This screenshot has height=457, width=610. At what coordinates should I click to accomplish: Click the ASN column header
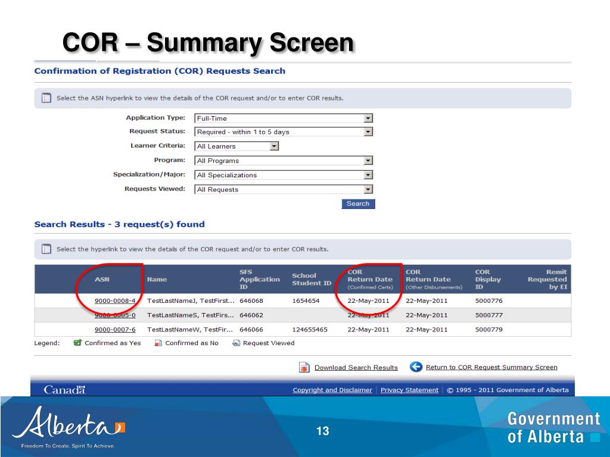pyautogui.click(x=102, y=280)
